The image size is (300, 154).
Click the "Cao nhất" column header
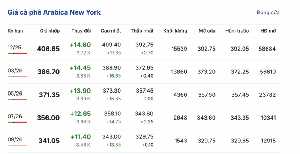coord(111,31)
